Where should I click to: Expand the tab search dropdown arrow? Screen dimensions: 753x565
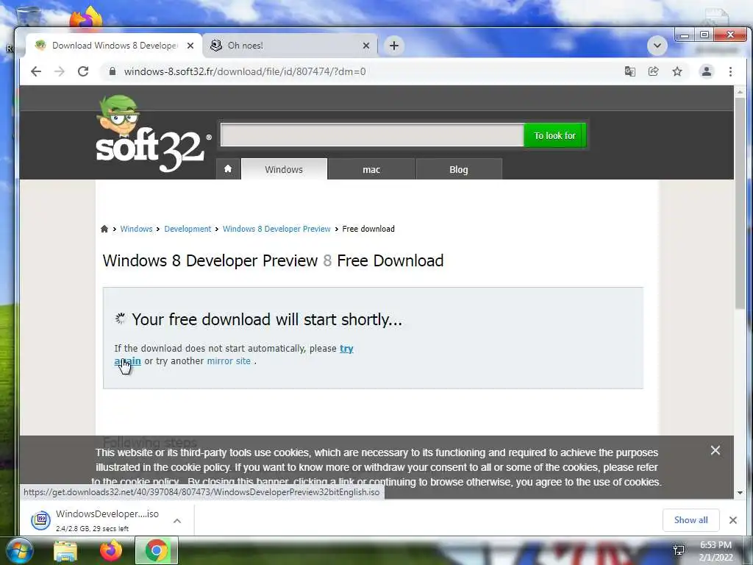coord(657,46)
